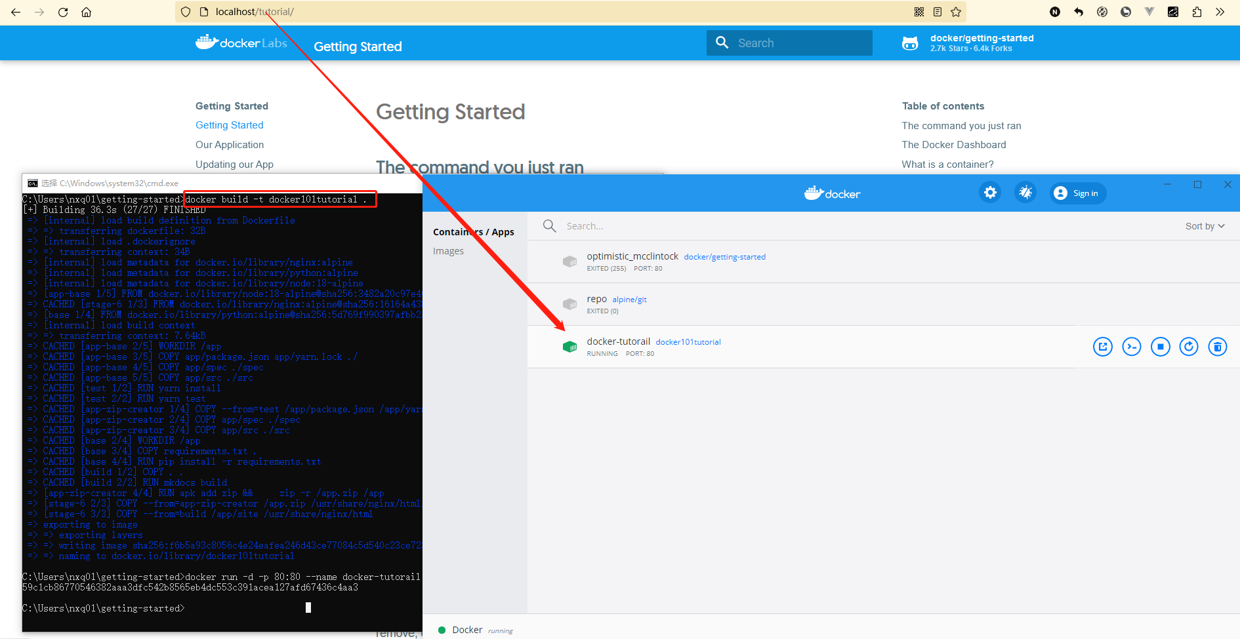Click the Docker whale logo in Docker Desktop

[832, 193]
